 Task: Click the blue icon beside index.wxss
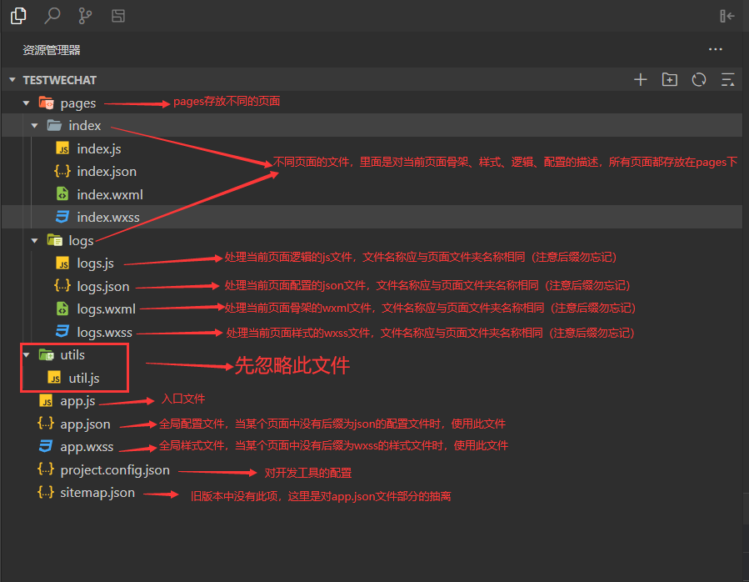62,217
